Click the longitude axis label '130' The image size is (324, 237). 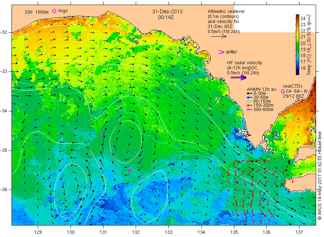pyautogui.click(x=71, y=232)
